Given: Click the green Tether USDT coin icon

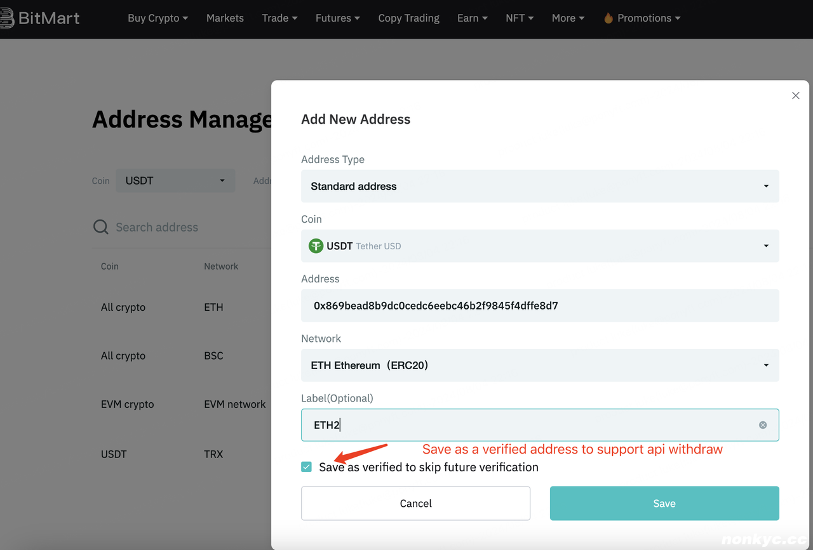Looking at the screenshot, I should coord(316,246).
